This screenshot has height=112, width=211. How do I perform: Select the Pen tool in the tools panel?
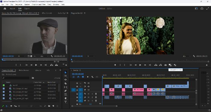click(x=65, y=91)
